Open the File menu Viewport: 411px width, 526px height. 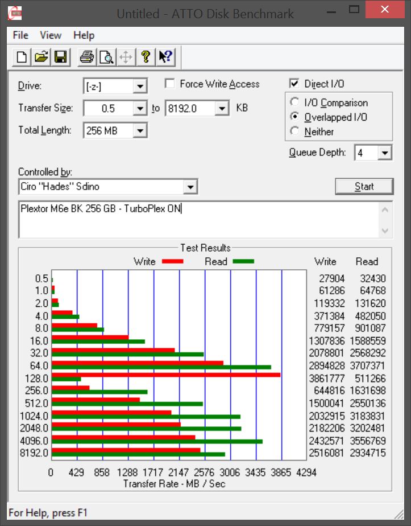click(20, 35)
